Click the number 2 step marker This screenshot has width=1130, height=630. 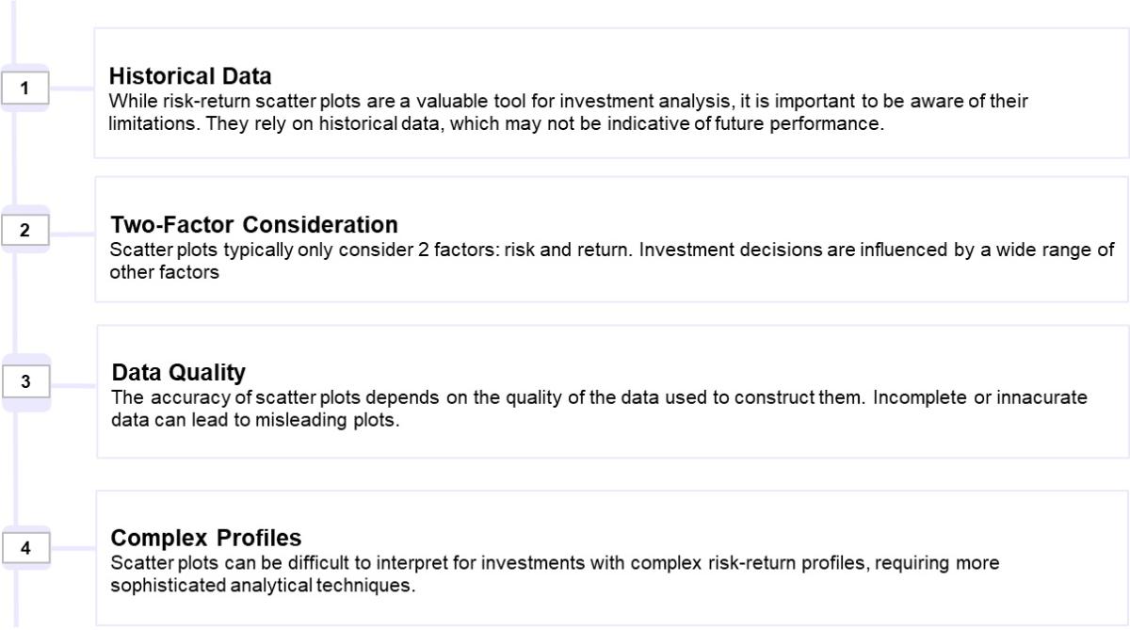[x=25, y=232]
